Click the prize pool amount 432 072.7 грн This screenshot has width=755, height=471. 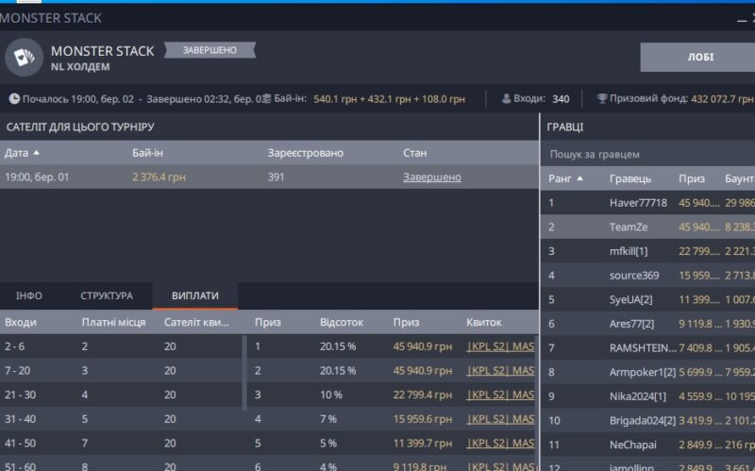coord(722,99)
